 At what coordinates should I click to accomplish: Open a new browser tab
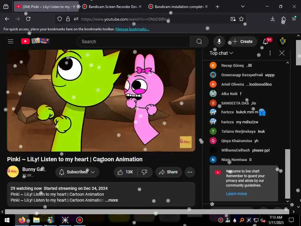coord(217,7)
